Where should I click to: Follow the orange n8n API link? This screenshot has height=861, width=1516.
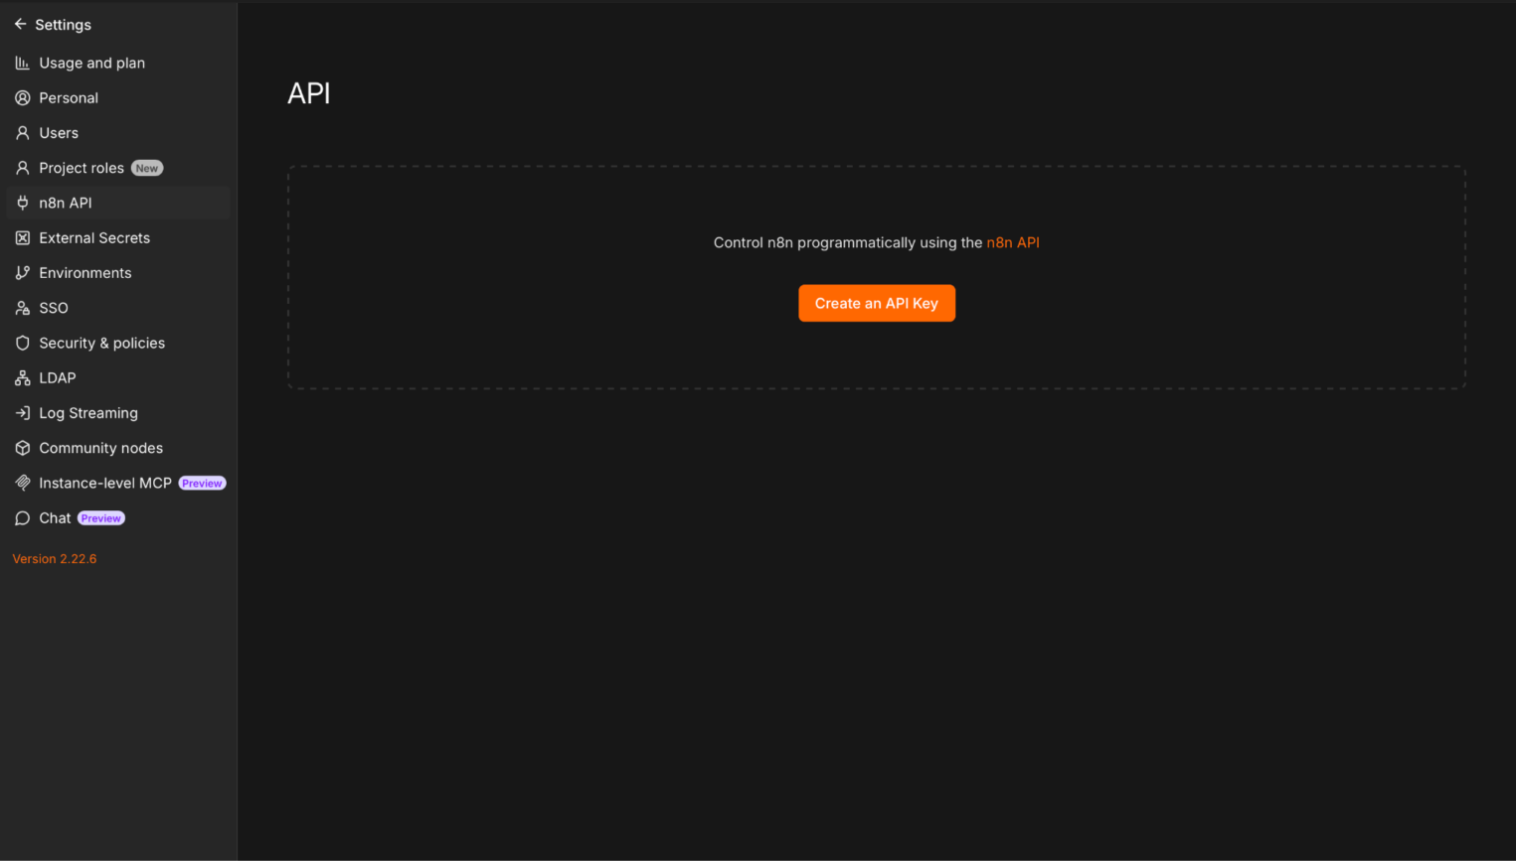1013,242
